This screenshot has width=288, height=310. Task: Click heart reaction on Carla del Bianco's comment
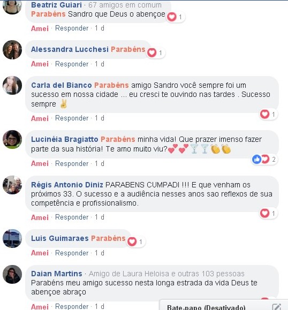(264, 114)
